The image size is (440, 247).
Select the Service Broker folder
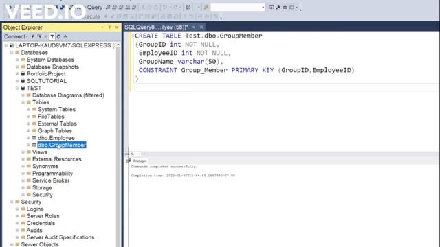[x=51, y=180]
